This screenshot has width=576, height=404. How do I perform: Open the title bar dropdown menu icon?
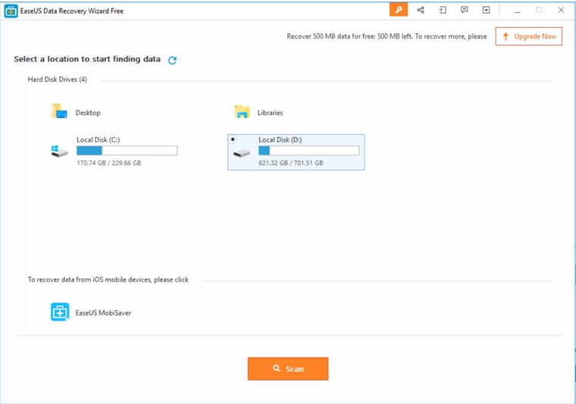(486, 10)
